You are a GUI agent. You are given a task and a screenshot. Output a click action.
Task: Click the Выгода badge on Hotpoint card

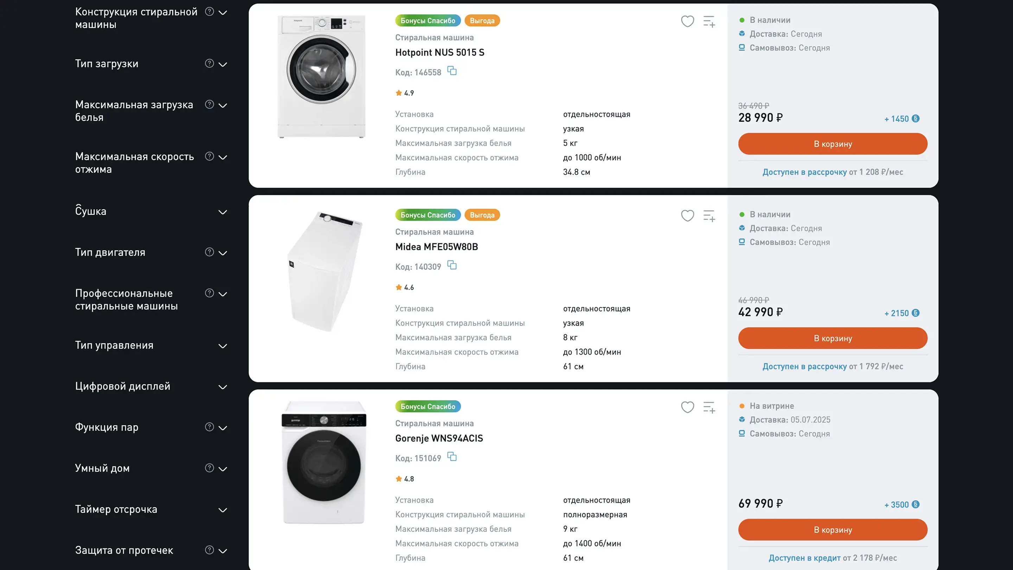[482, 21]
